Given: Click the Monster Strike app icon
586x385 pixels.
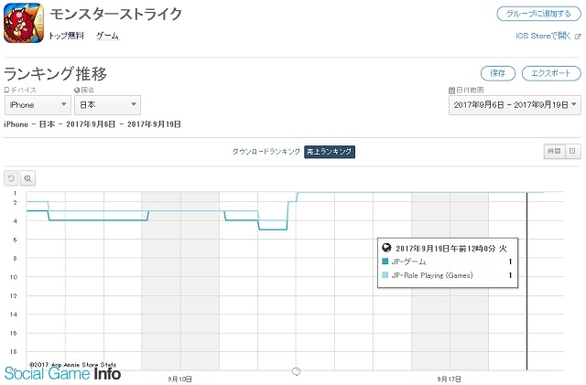Looking at the screenshot, I should 25,22.
